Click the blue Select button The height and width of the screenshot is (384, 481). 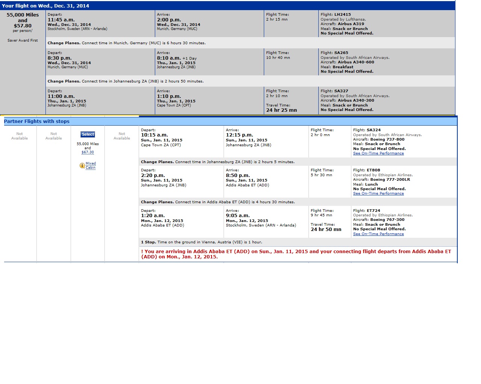[x=88, y=135]
